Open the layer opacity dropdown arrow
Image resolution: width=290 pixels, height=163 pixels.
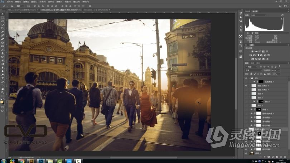279,70
